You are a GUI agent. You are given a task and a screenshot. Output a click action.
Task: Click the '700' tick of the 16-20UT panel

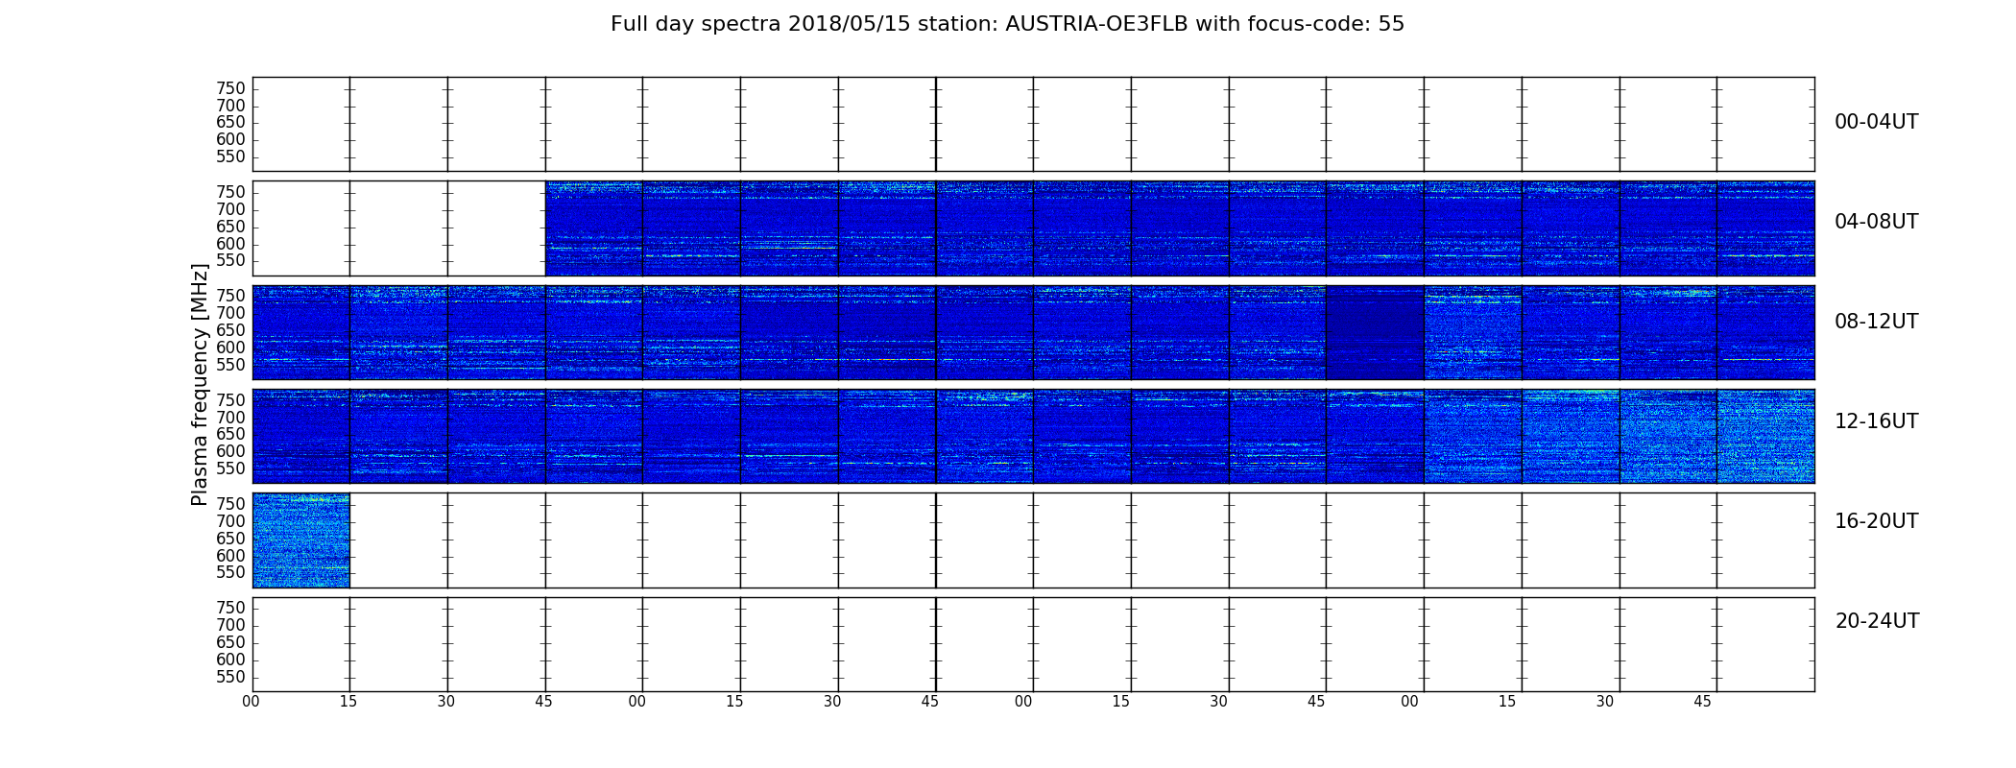(230, 521)
